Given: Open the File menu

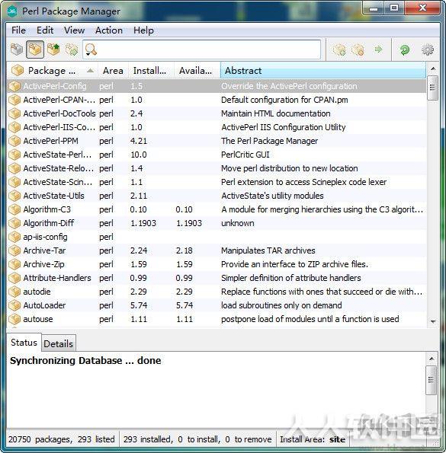Looking at the screenshot, I should coord(18,30).
